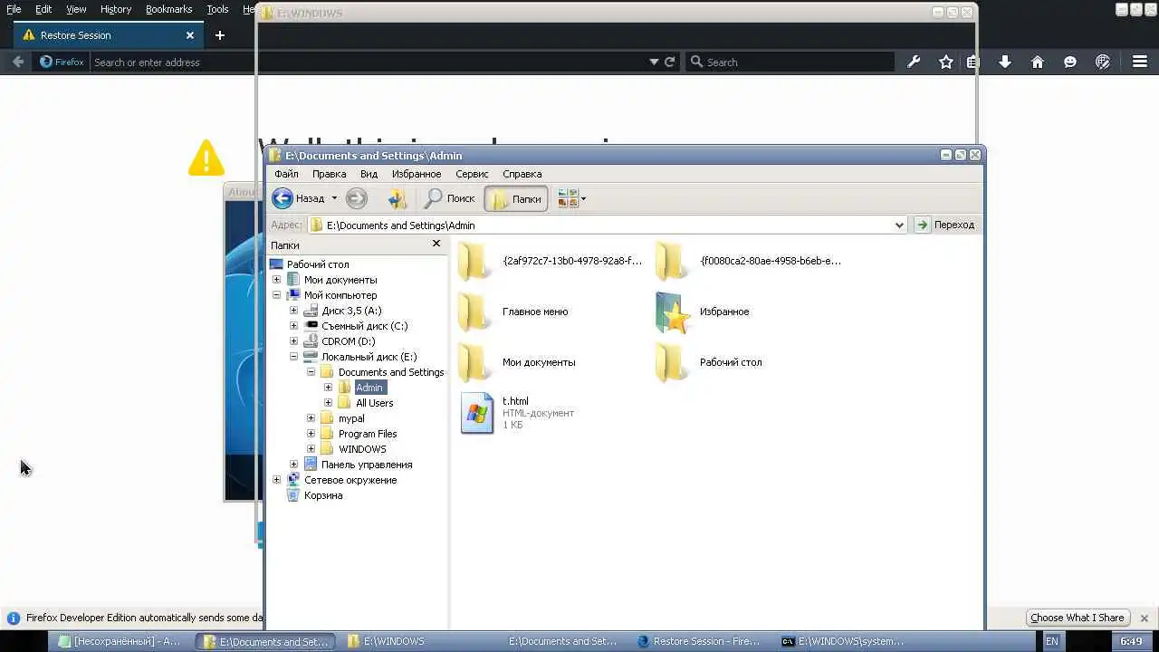This screenshot has height=652, width=1159.
Task: Select Избранное star folder icon
Action: coord(672,312)
